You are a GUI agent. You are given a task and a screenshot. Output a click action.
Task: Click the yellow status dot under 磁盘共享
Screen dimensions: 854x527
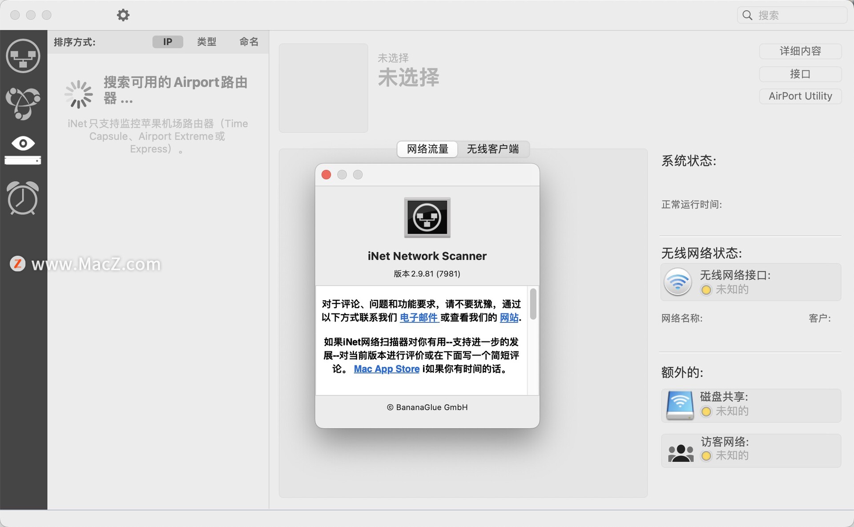(706, 411)
